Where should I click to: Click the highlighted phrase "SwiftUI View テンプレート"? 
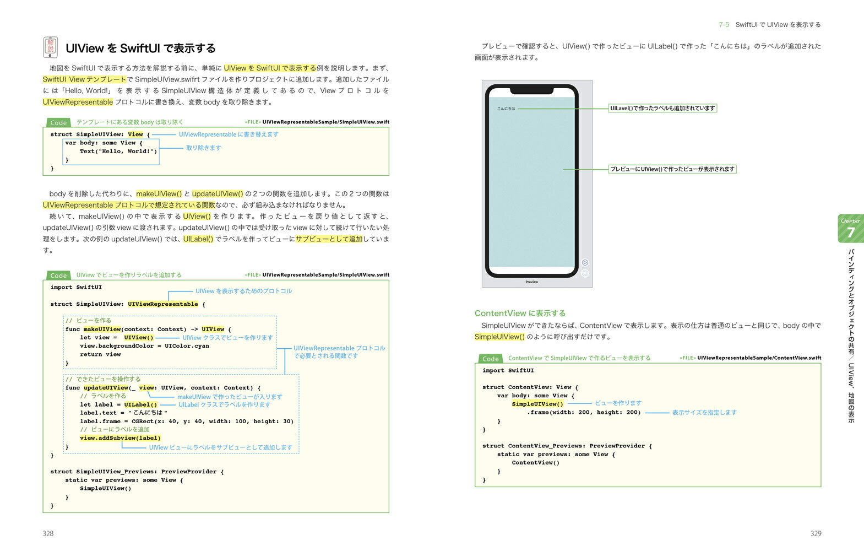[85, 79]
